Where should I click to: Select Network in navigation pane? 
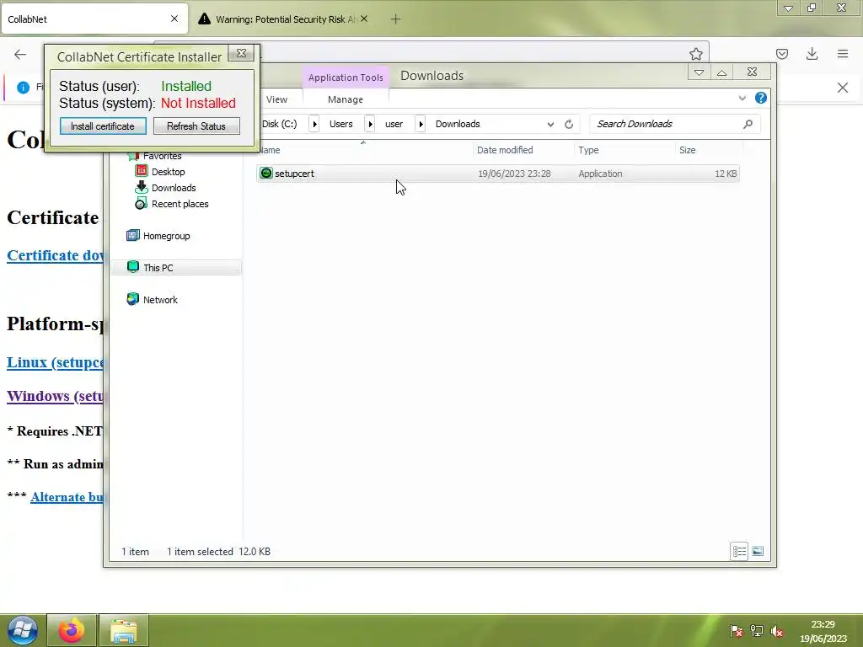(x=160, y=299)
